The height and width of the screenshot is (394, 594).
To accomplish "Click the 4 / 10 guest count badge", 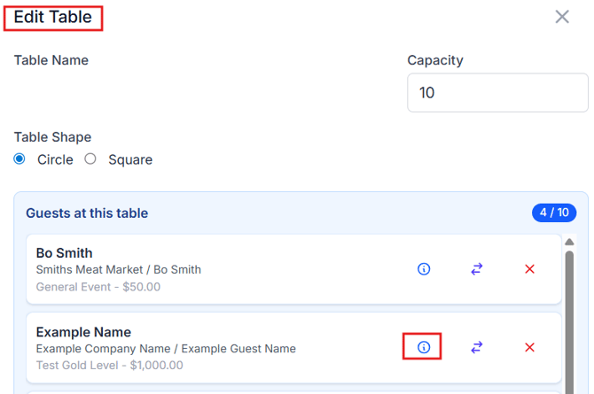I will point(554,212).
